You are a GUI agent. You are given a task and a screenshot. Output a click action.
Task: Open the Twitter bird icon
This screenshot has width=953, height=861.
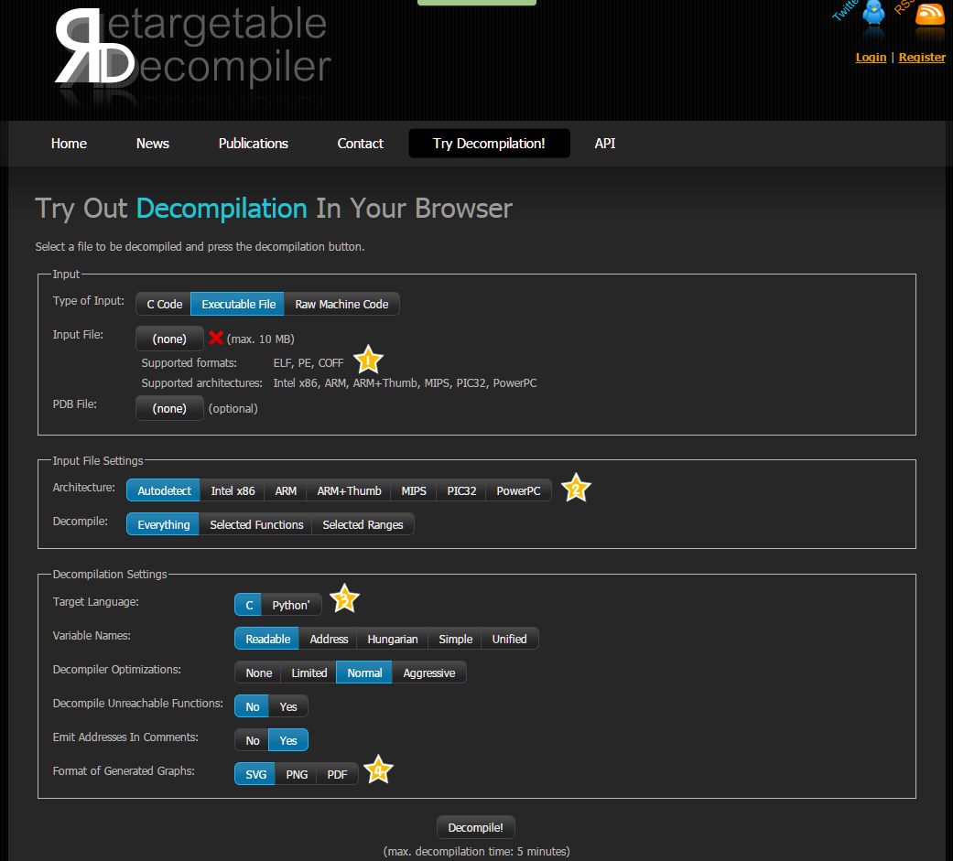click(x=873, y=13)
